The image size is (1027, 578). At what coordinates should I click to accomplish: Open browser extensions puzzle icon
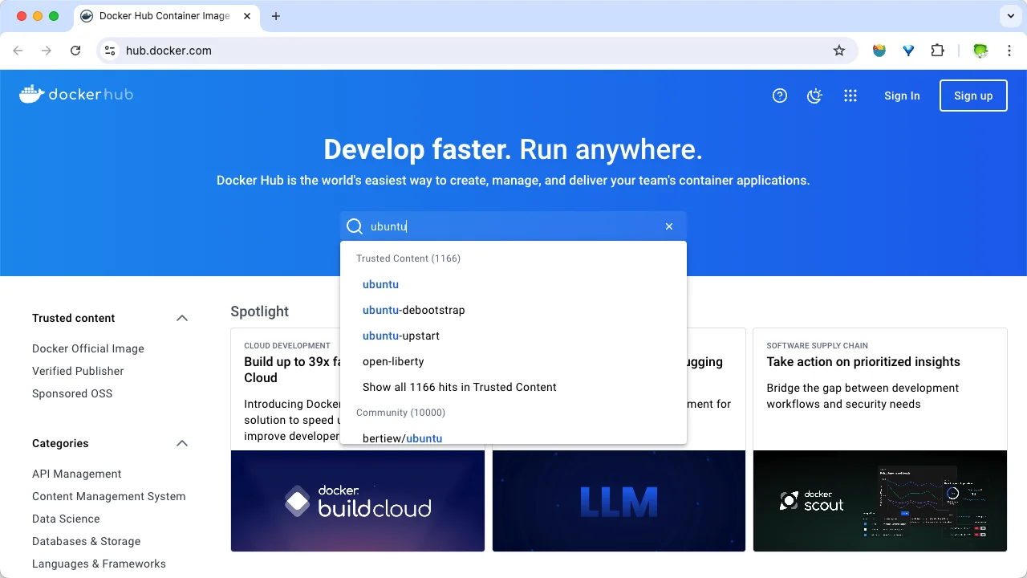tap(937, 50)
